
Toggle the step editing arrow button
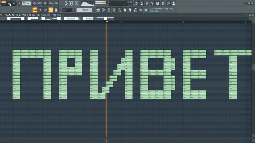40,10
